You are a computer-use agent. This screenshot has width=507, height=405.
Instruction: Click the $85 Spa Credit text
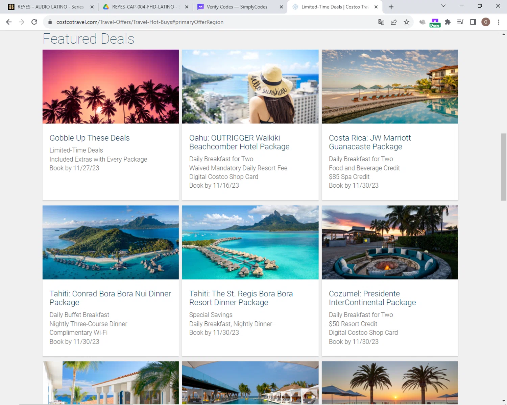pos(349,177)
